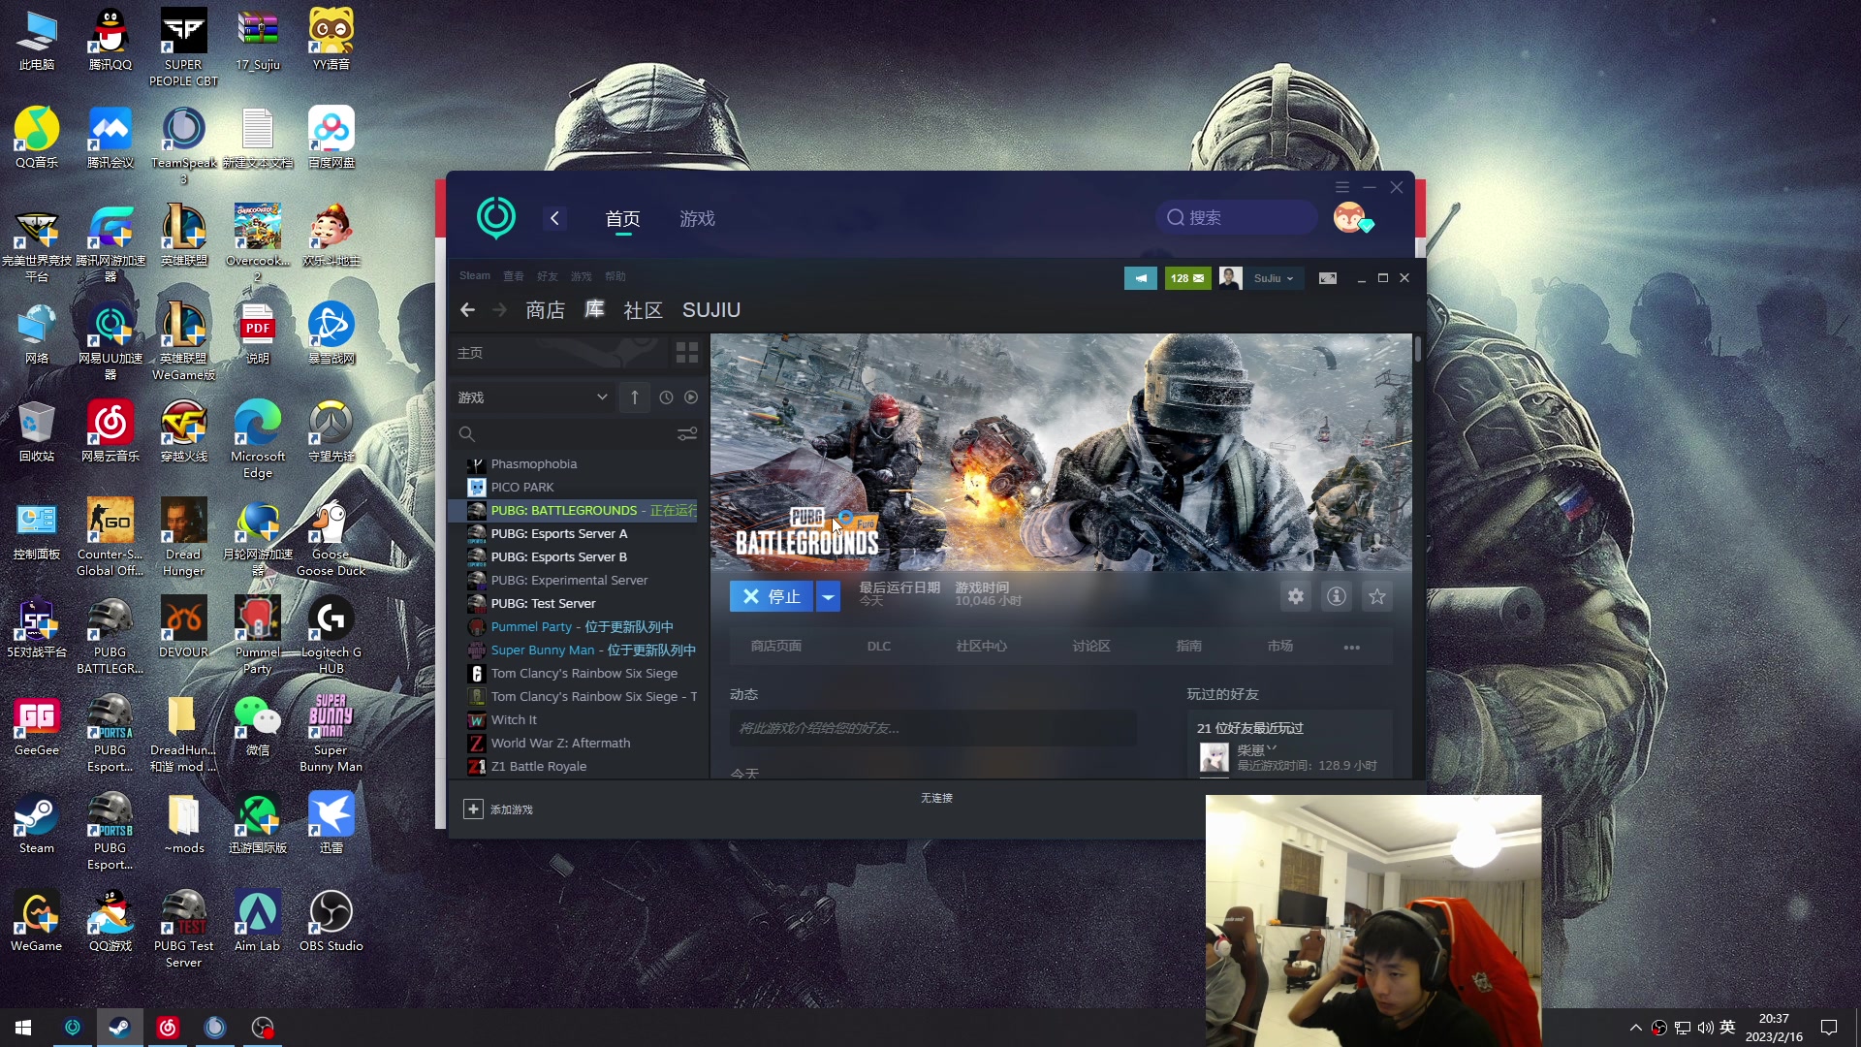
Task: Switch Steam library to grid view icon
Action: point(687,353)
